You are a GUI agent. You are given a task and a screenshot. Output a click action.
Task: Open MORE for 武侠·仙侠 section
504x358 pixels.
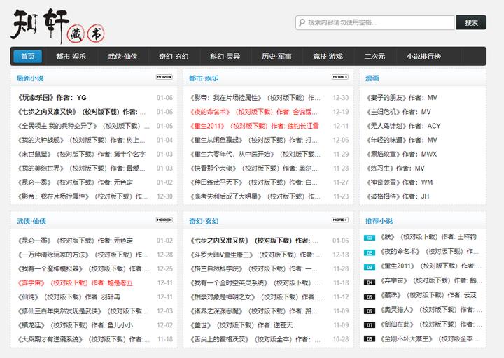click(164, 220)
